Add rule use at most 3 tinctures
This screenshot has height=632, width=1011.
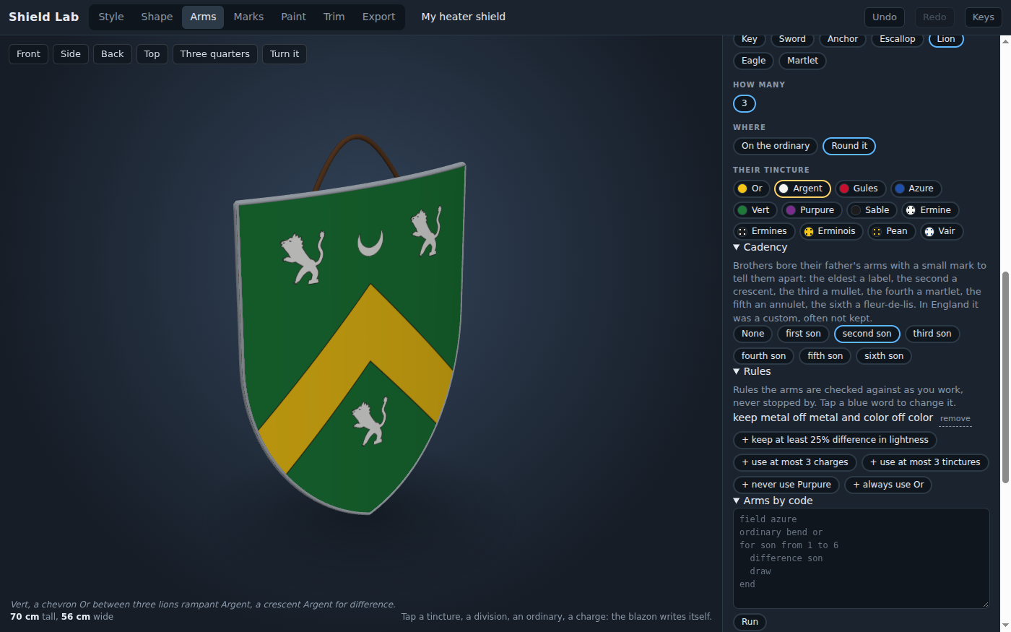tap(925, 462)
